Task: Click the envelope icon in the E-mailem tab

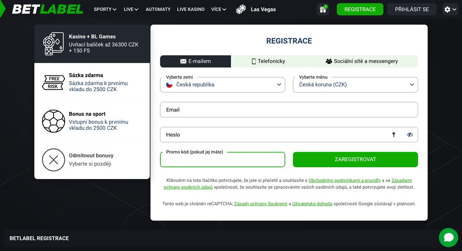Action: tap(183, 61)
